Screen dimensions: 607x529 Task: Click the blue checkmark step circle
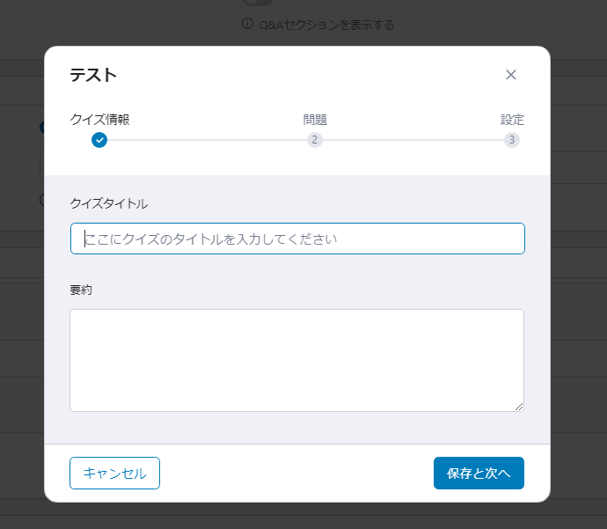click(99, 140)
